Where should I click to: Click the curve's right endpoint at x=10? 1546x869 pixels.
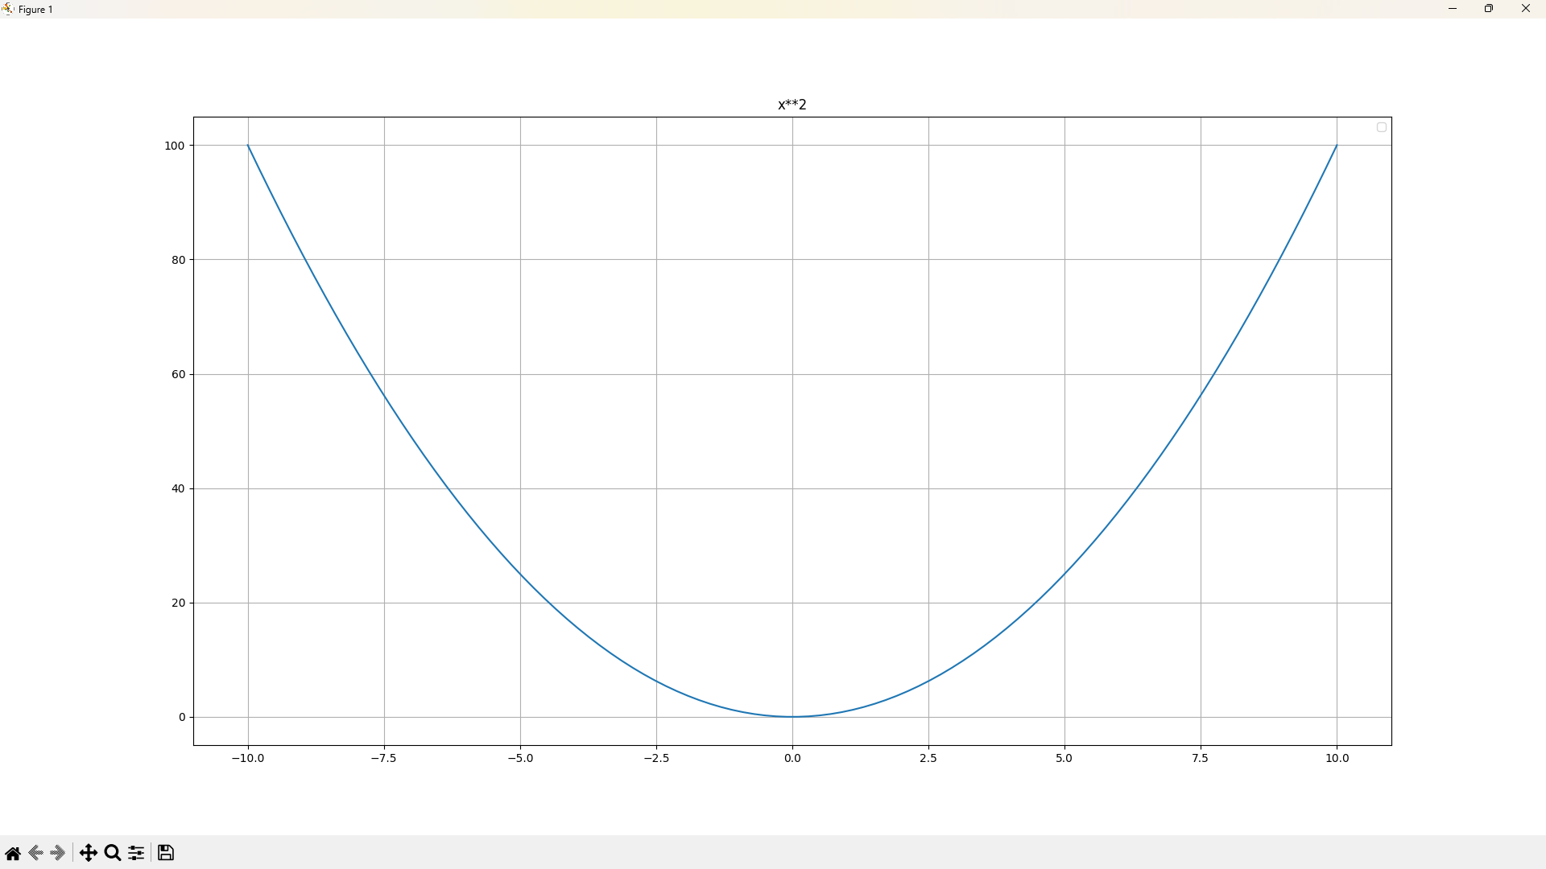tap(1337, 146)
